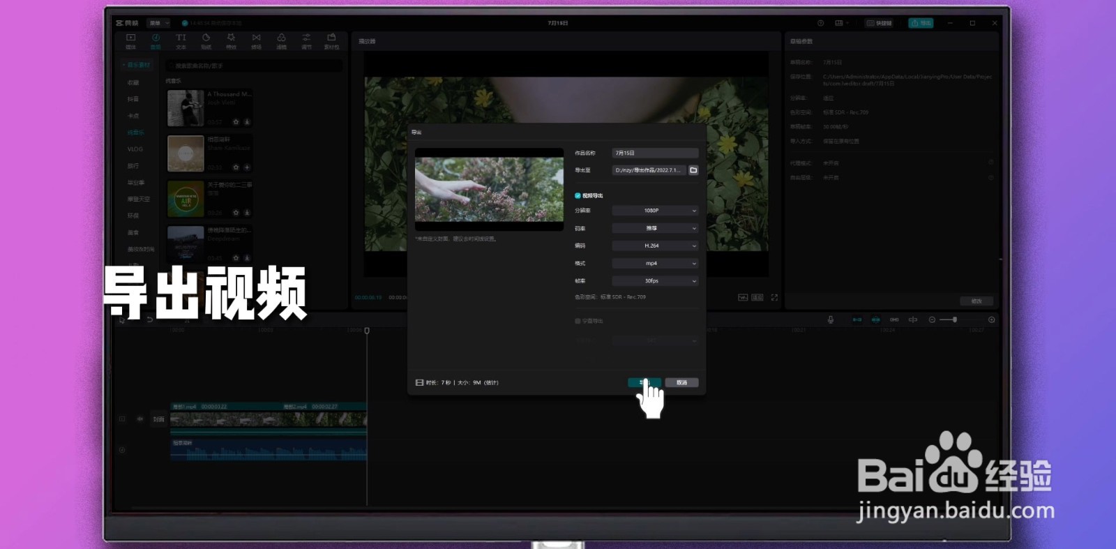Image resolution: width=1116 pixels, height=549 pixels.
Task: Click the 修改 modify button in draft parameters
Action: tap(976, 301)
